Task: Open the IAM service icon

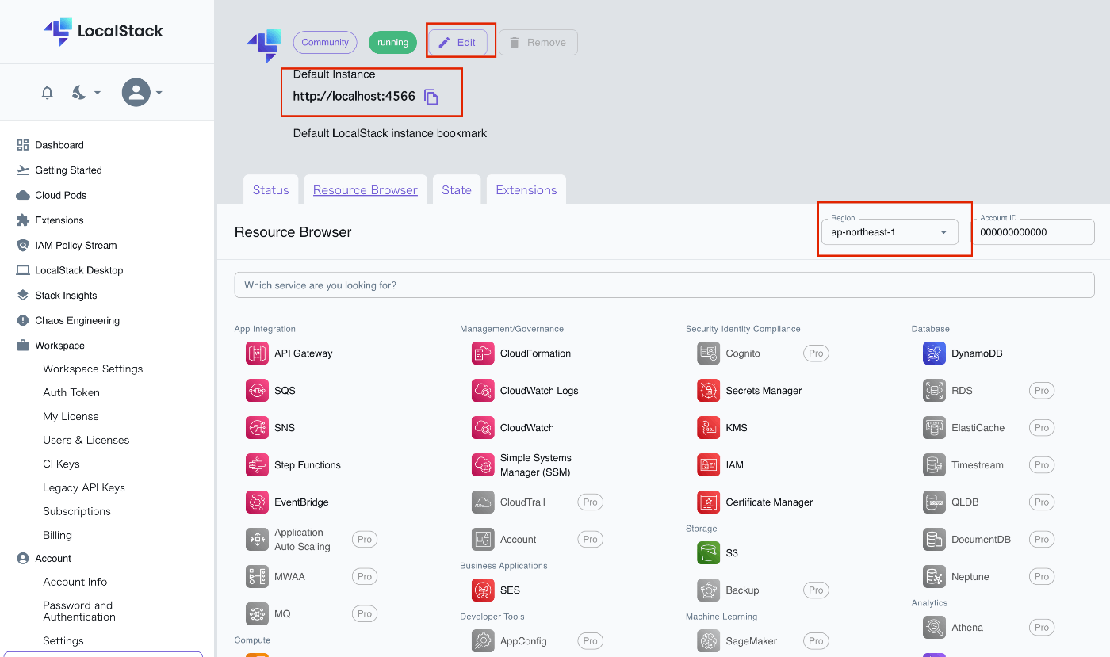Action: 709,465
